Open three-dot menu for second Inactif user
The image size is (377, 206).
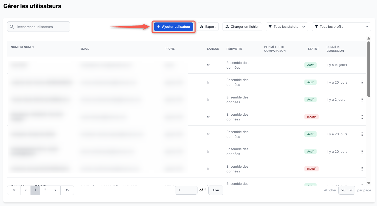362,169
